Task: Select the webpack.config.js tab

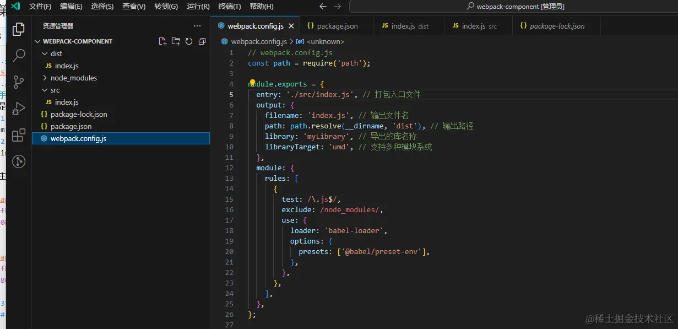Action: pos(256,26)
